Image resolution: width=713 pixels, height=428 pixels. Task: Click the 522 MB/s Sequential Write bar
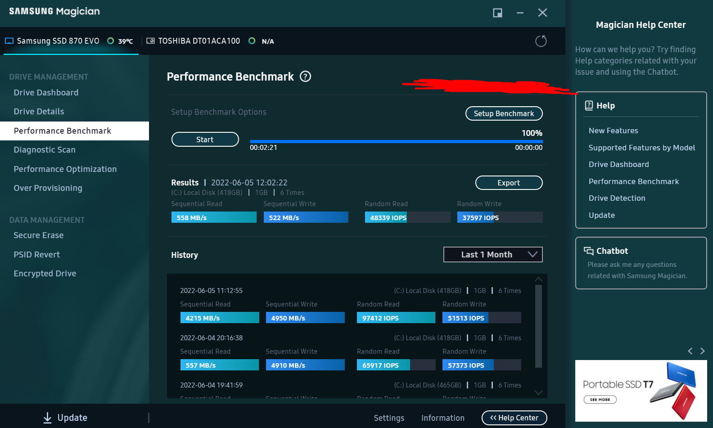(x=306, y=217)
